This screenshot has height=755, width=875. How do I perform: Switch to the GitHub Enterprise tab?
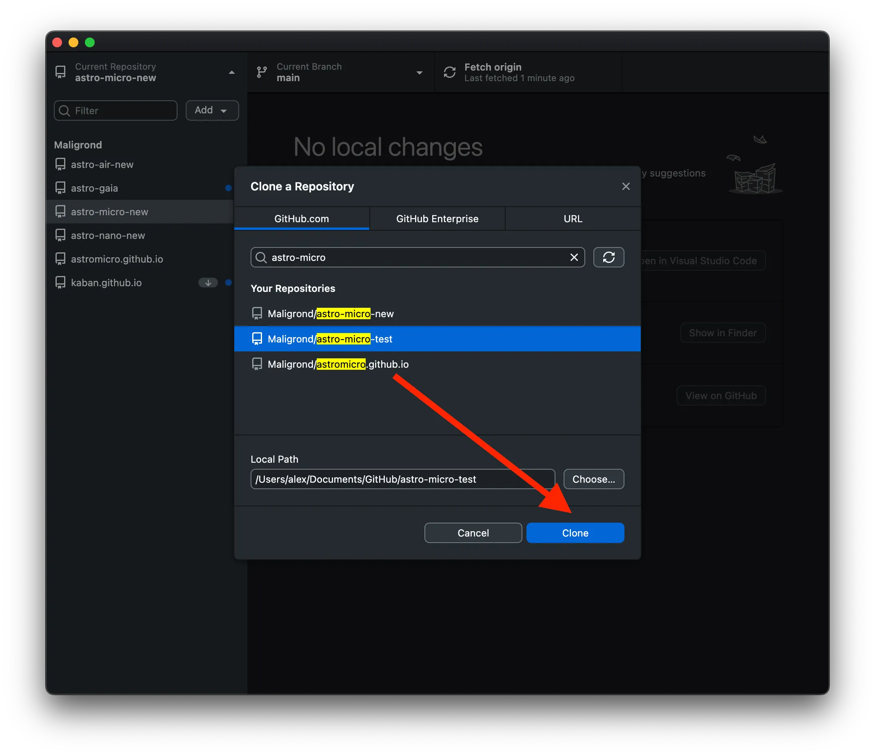tap(437, 219)
